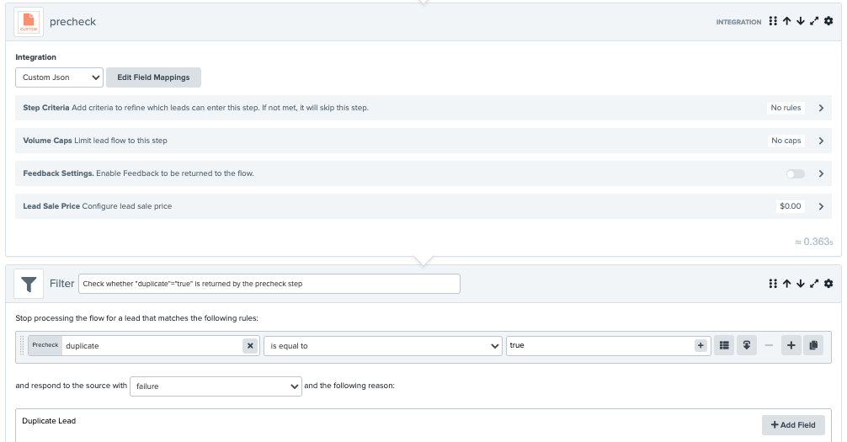Image resolution: width=847 pixels, height=442 pixels.
Task: Expand Lead Sale Price chevron
Action: click(x=821, y=206)
